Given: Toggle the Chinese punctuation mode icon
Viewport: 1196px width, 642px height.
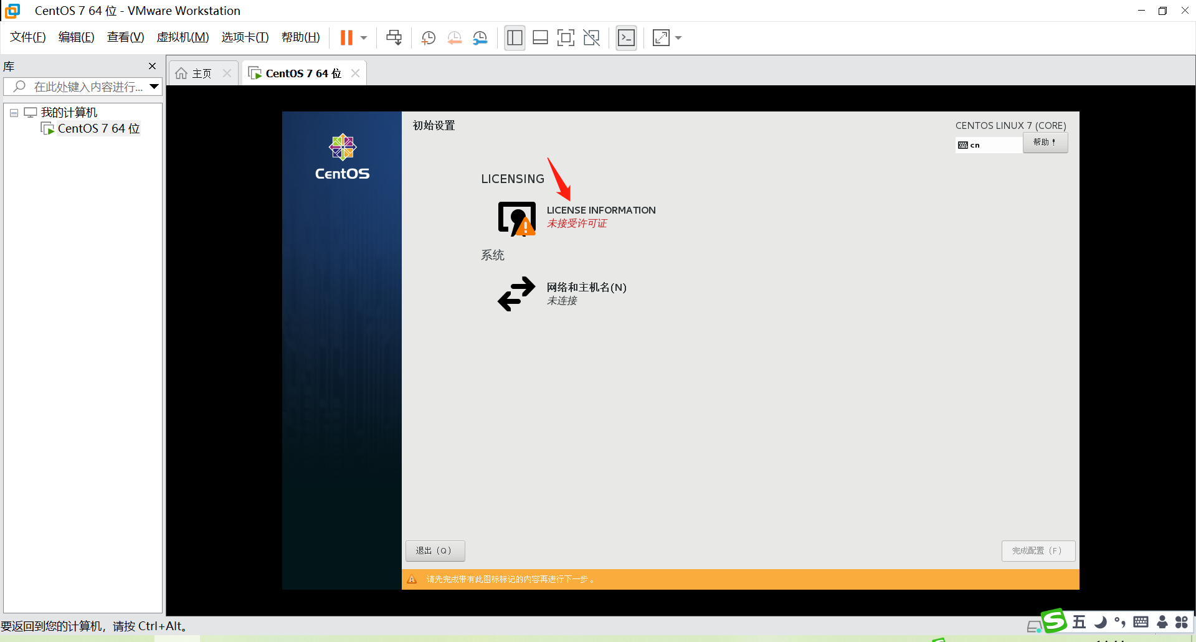Looking at the screenshot, I should click(1120, 622).
